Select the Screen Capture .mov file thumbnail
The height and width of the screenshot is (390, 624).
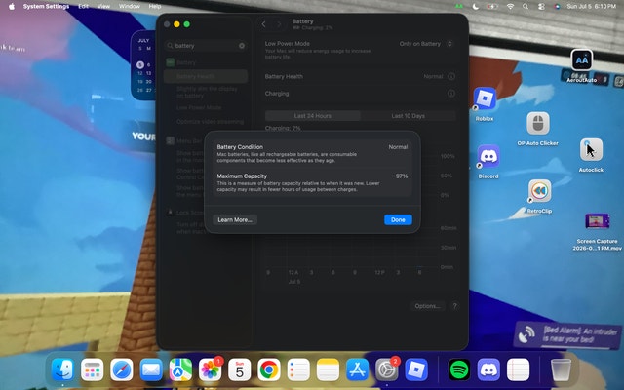click(597, 221)
